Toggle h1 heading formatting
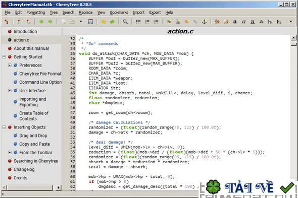Image resolution: width=298 pixels, height=198 pixels. coord(270,22)
